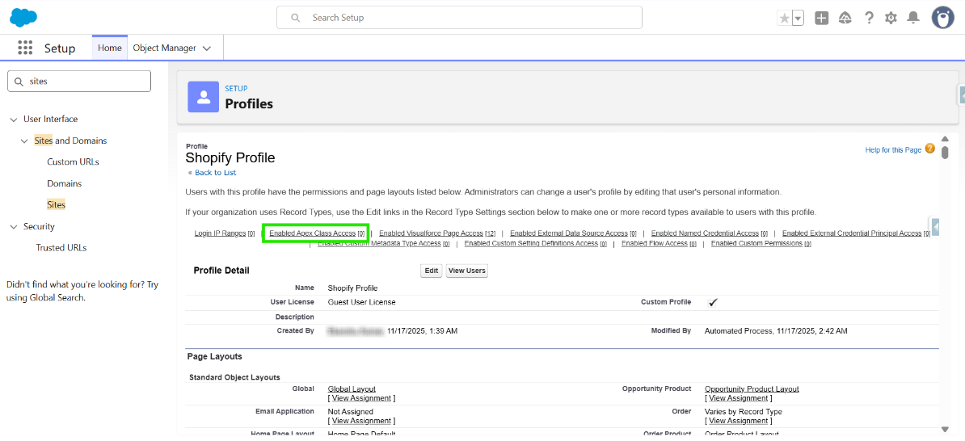
Task: Expand the Object Manager dropdown chevron
Action: click(x=207, y=48)
